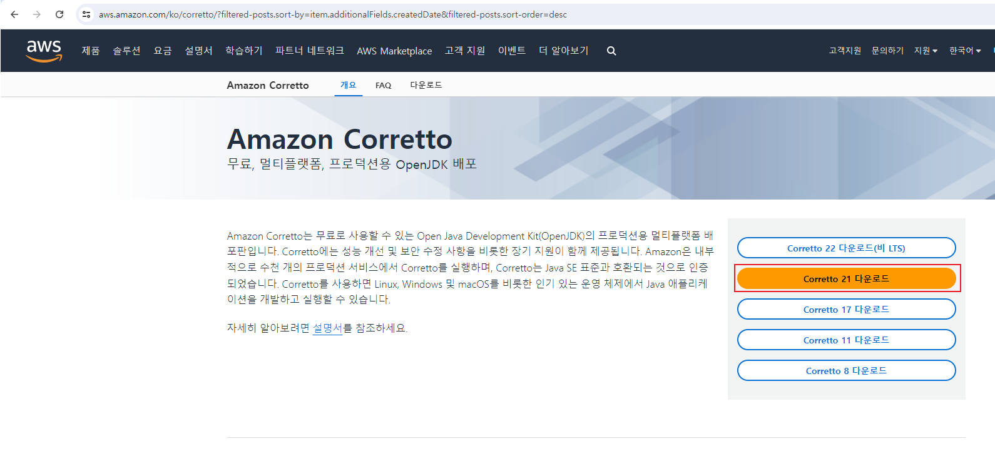Switch to the FAQ tab

coord(383,85)
